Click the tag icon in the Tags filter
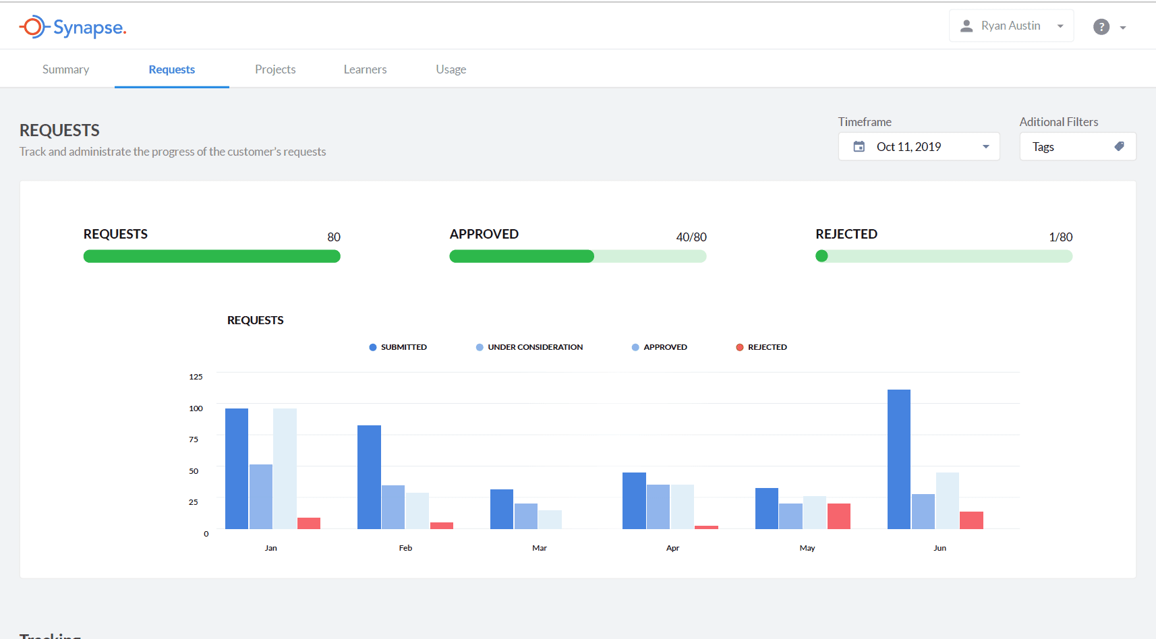The height and width of the screenshot is (639, 1156). coord(1120,146)
